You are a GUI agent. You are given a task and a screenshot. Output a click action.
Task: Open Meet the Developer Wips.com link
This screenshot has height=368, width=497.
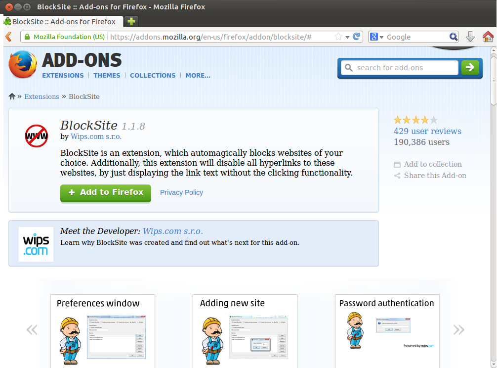[x=173, y=231]
